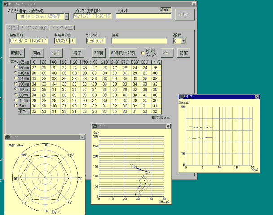Select the 100mm height radio button

click(x=16, y=84)
